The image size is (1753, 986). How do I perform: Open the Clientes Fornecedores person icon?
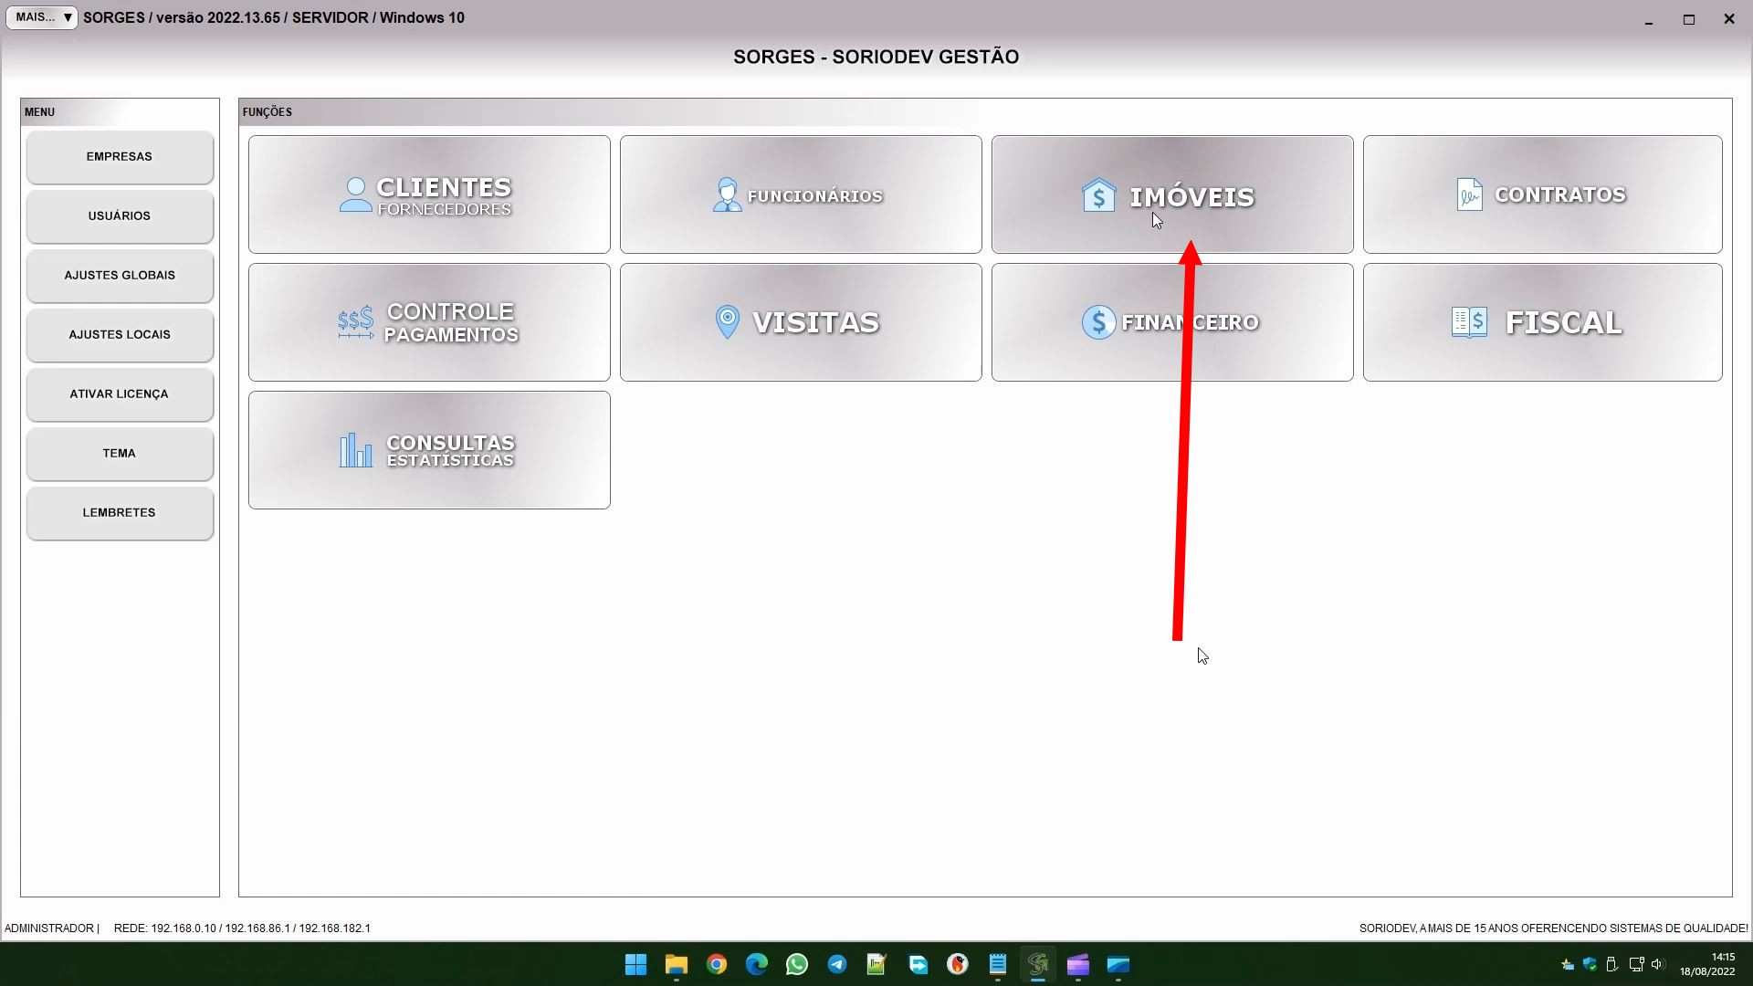(355, 194)
